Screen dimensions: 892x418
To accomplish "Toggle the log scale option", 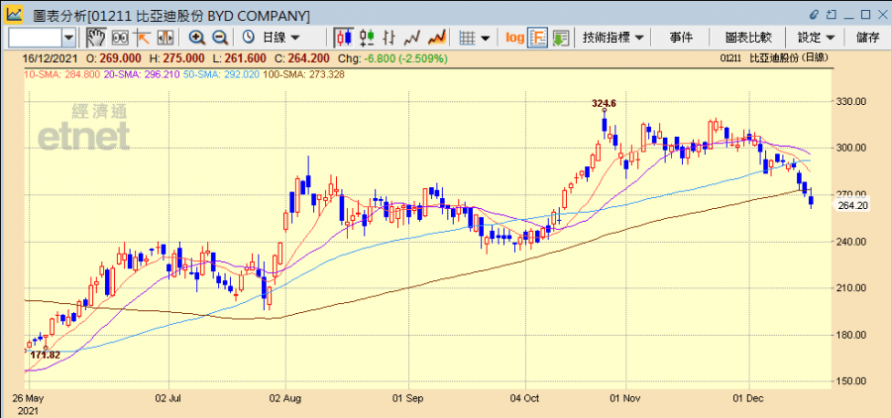I will 514,38.
